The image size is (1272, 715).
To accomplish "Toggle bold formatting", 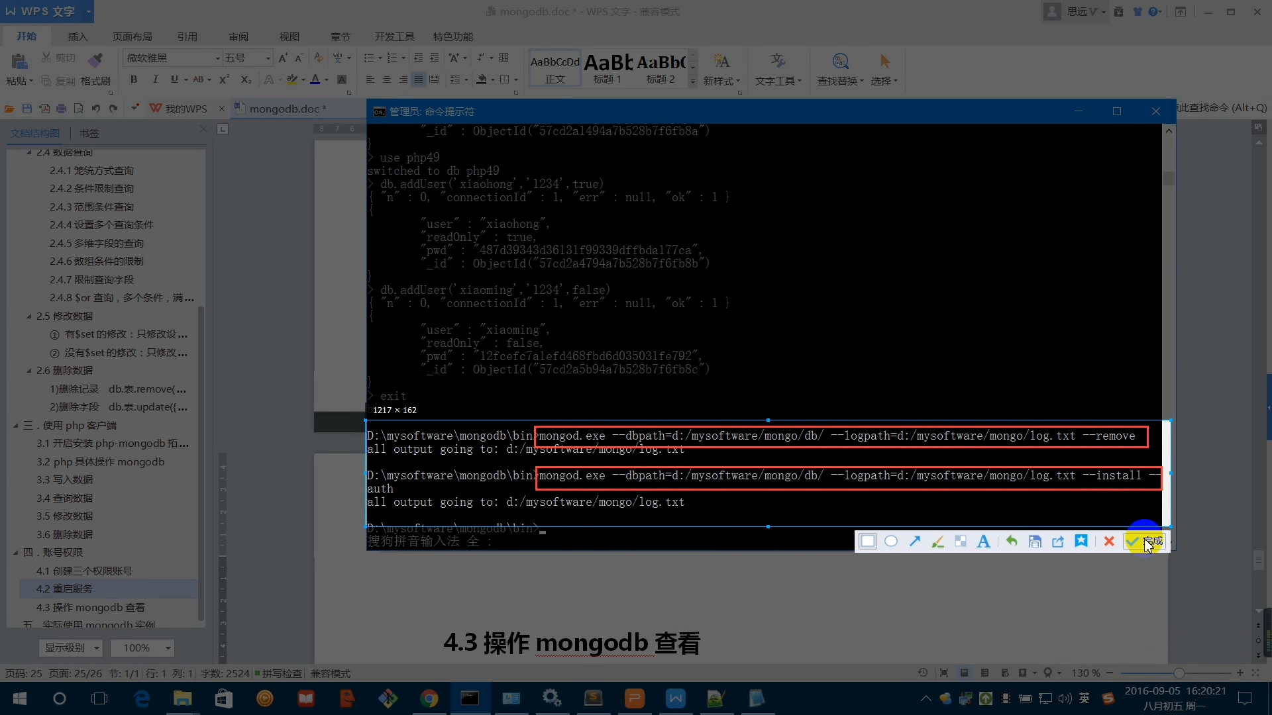I will 134,79.
